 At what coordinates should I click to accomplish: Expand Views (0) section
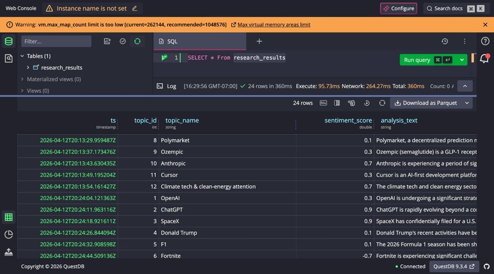(x=22, y=91)
